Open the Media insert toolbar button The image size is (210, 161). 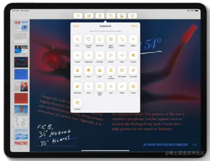point(122,16)
